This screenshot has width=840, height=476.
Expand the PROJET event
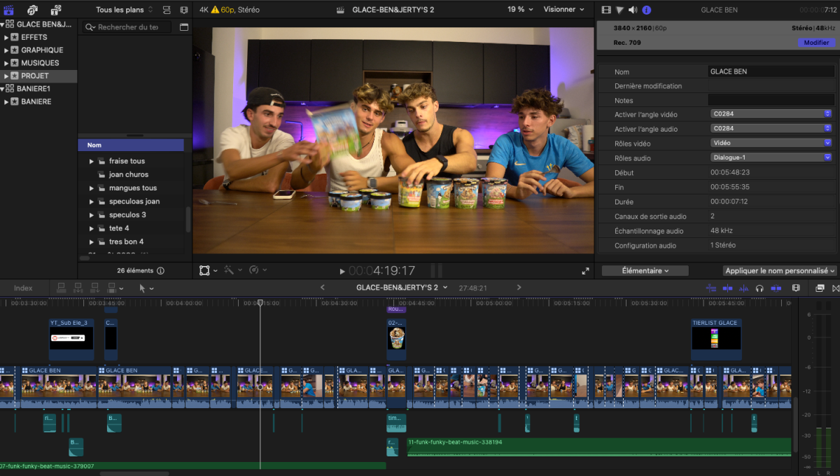[x=6, y=76]
